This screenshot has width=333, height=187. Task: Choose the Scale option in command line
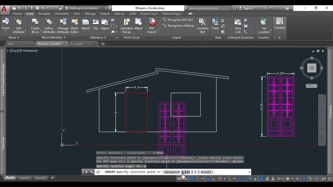click(186, 172)
